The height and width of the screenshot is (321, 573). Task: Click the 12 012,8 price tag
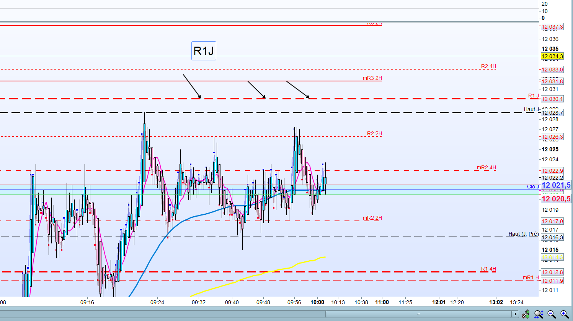(552, 272)
